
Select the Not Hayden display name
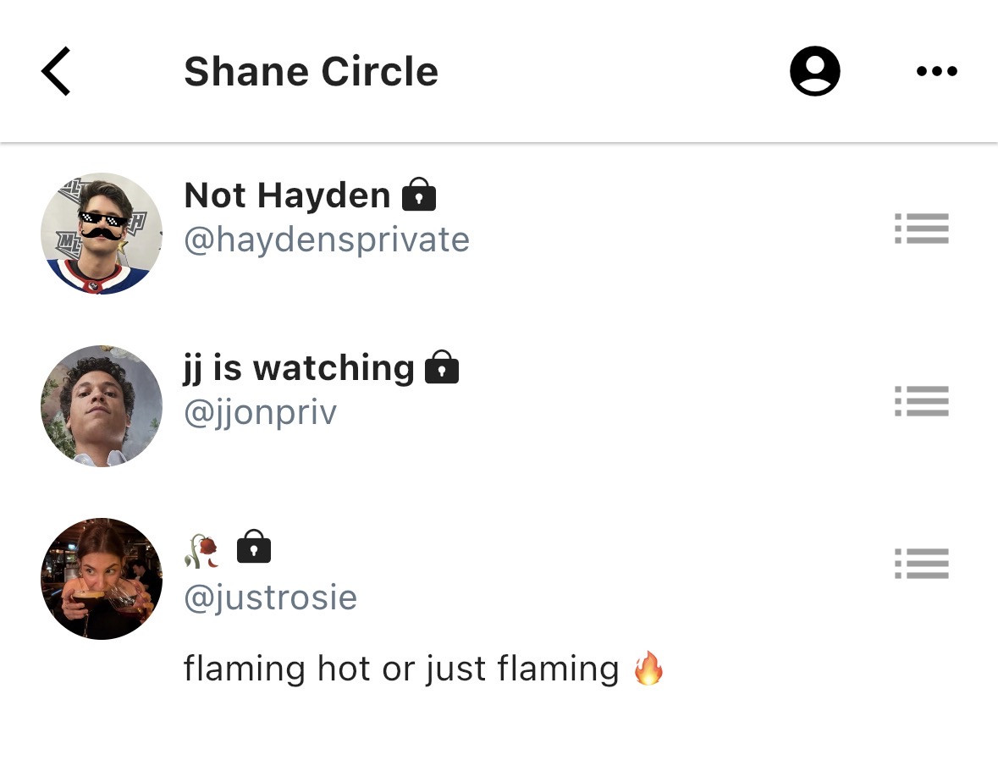click(287, 195)
